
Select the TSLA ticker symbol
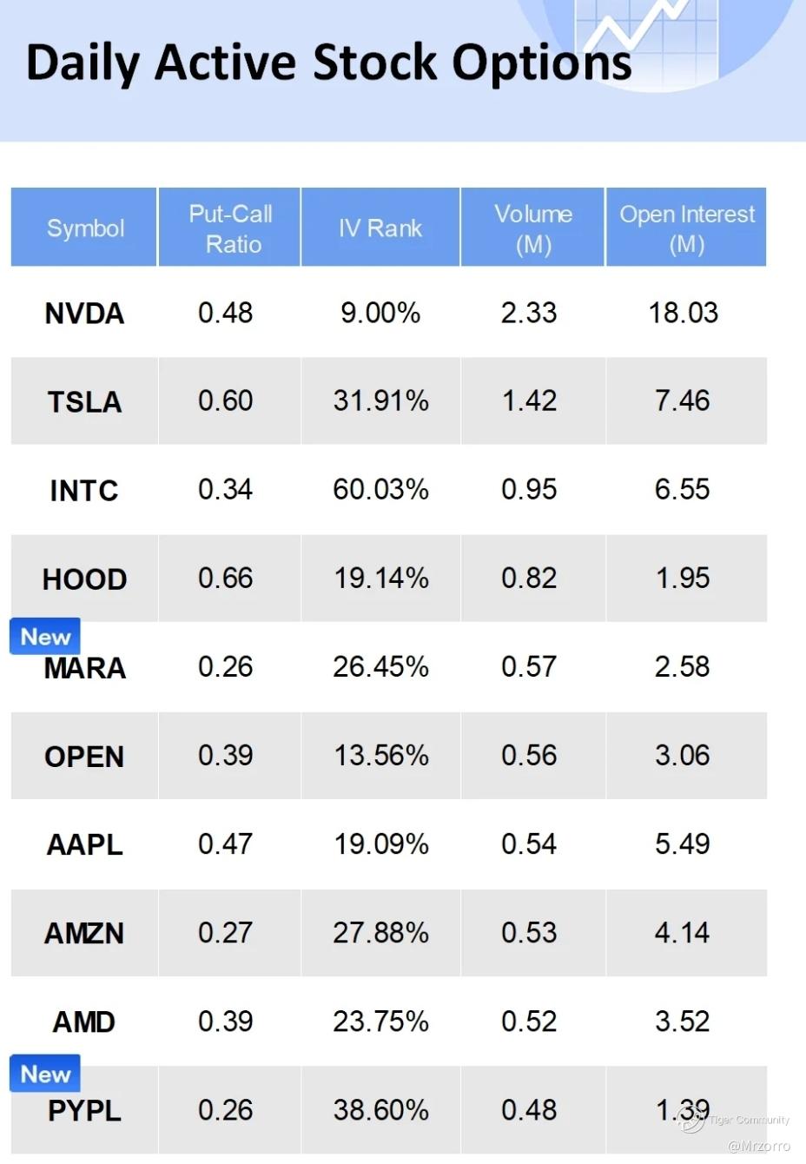(x=84, y=402)
